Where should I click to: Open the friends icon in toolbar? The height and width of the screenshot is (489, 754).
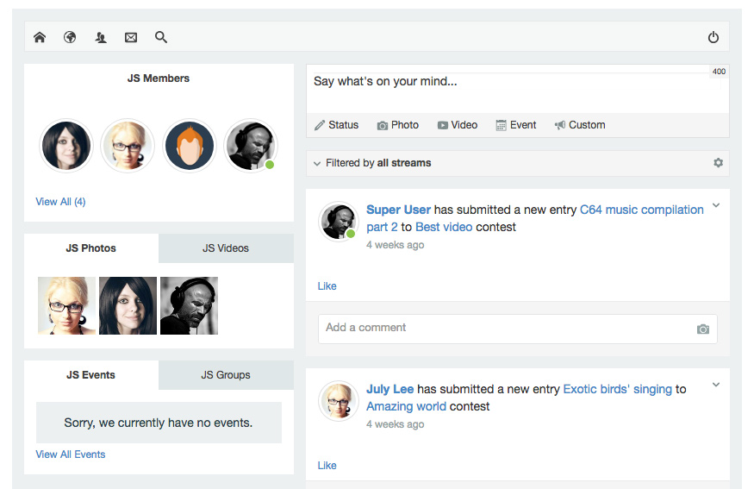click(101, 37)
